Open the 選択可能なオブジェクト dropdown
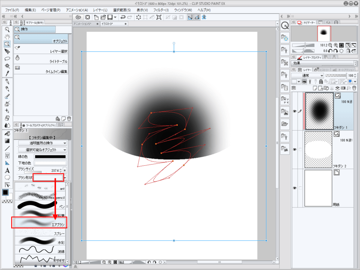The width and height of the screenshot is (360, 270). coord(42,150)
